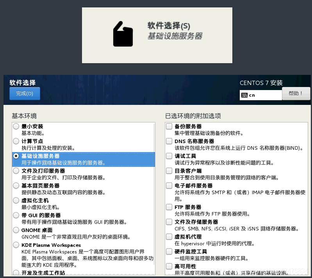Select the 基础设施服务器 radio button
The image size is (312, 278).
pyautogui.click(x=16, y=156)
